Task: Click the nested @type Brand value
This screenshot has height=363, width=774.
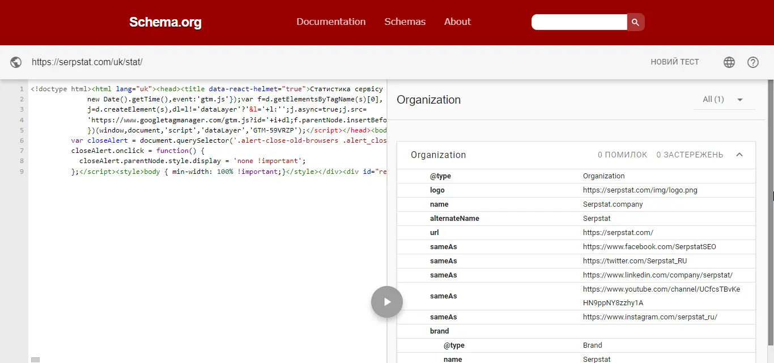Action: tap(592, 345)
